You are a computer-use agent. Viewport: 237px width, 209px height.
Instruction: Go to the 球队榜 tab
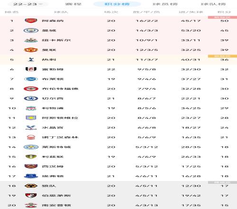(x=213, y=4)
